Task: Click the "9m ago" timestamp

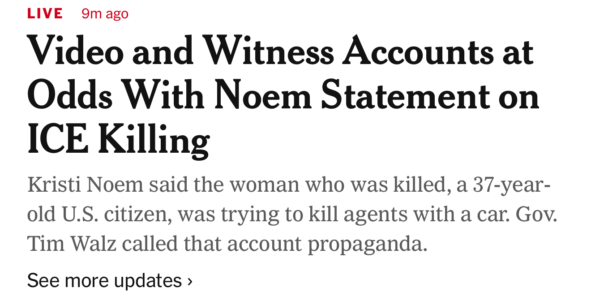Action: point(105,14)
